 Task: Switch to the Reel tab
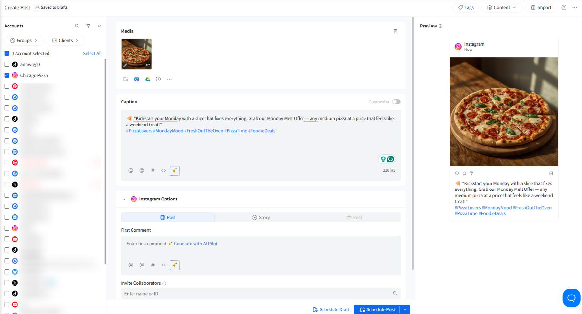(354, 217)
